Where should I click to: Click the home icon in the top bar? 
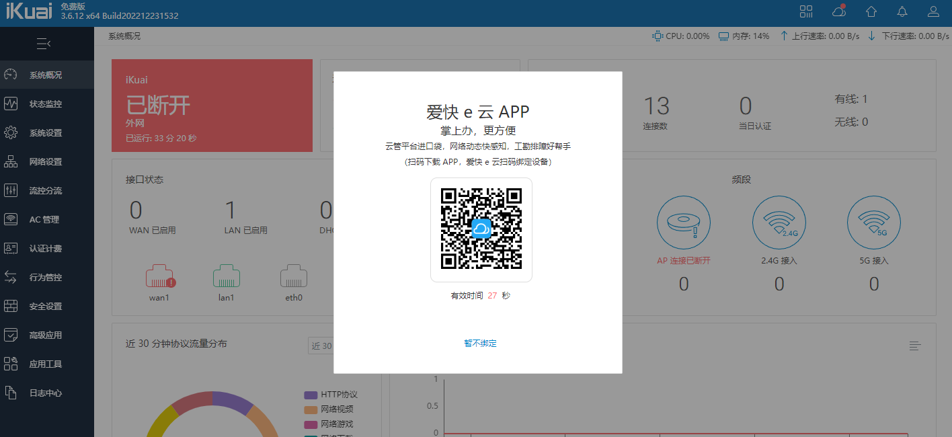pyautogui.click(x=871, y=11)
